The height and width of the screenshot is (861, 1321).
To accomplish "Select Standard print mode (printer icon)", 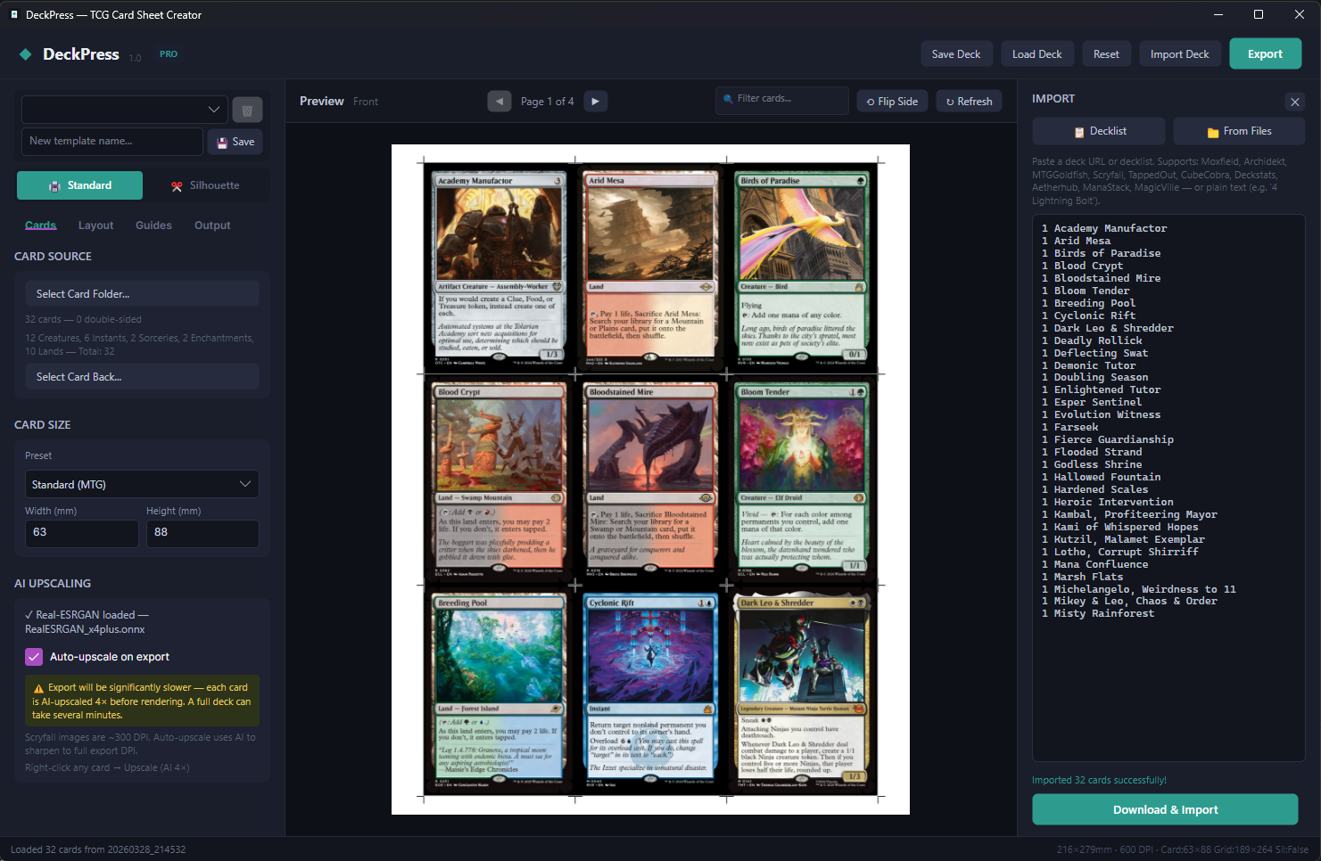I will coord(79,184).
